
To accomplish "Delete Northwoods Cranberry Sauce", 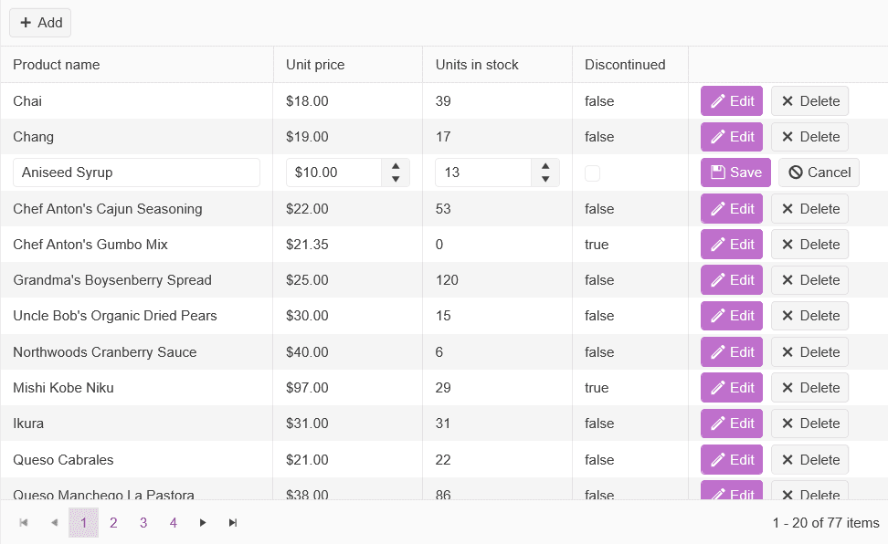I will [x=809, y=352].
